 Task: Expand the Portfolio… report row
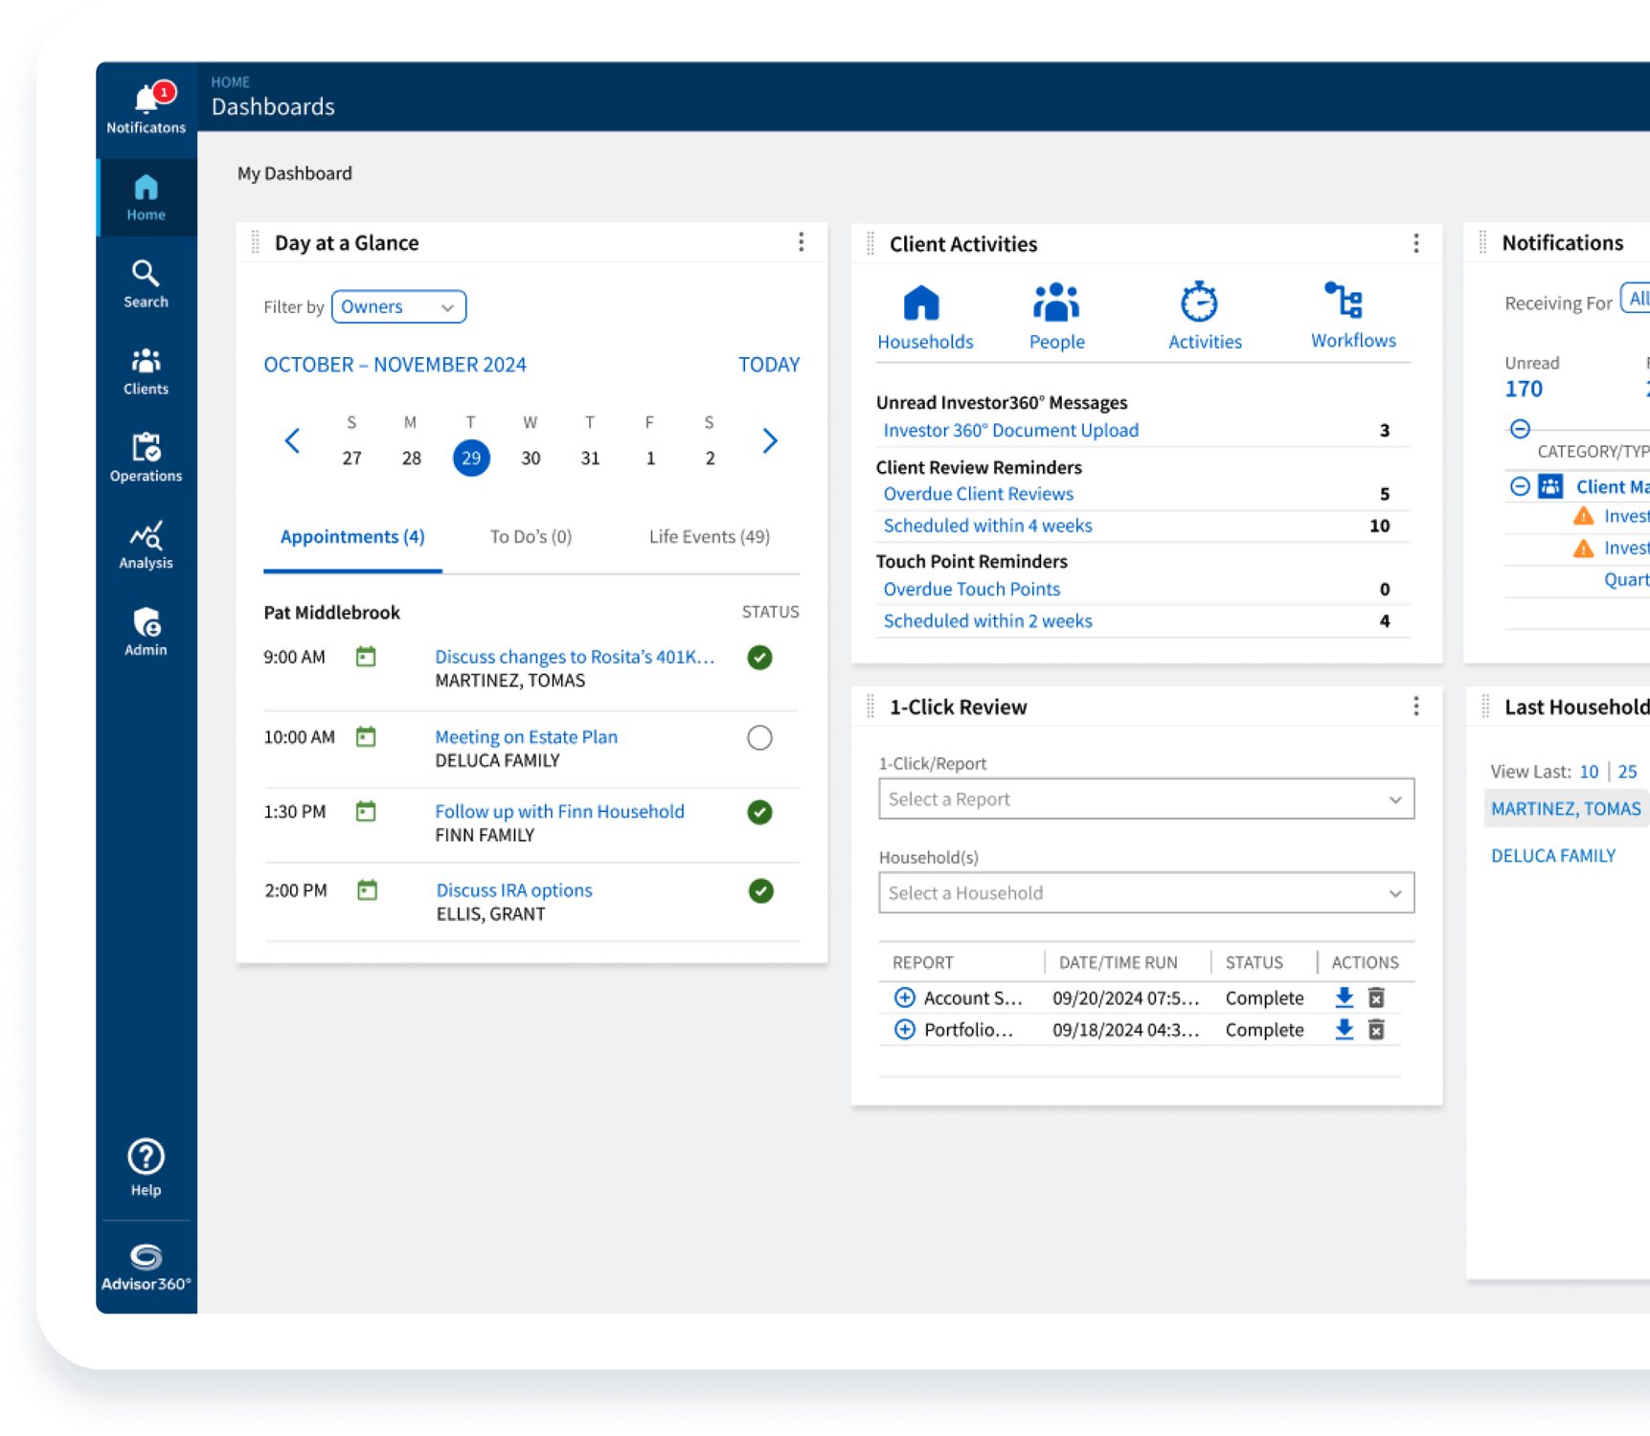tap(904, 1029)
